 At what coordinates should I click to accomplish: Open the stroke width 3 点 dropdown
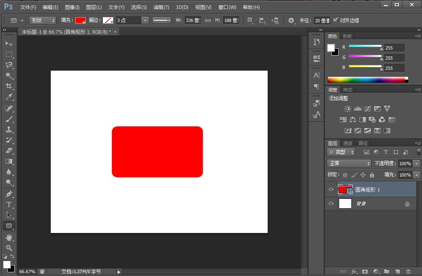tap(145, 20)
